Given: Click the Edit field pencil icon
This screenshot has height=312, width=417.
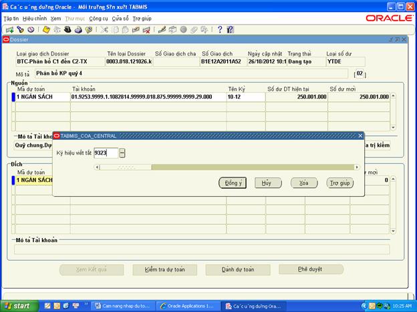Looking at the screenshot, I should (162, 30).
